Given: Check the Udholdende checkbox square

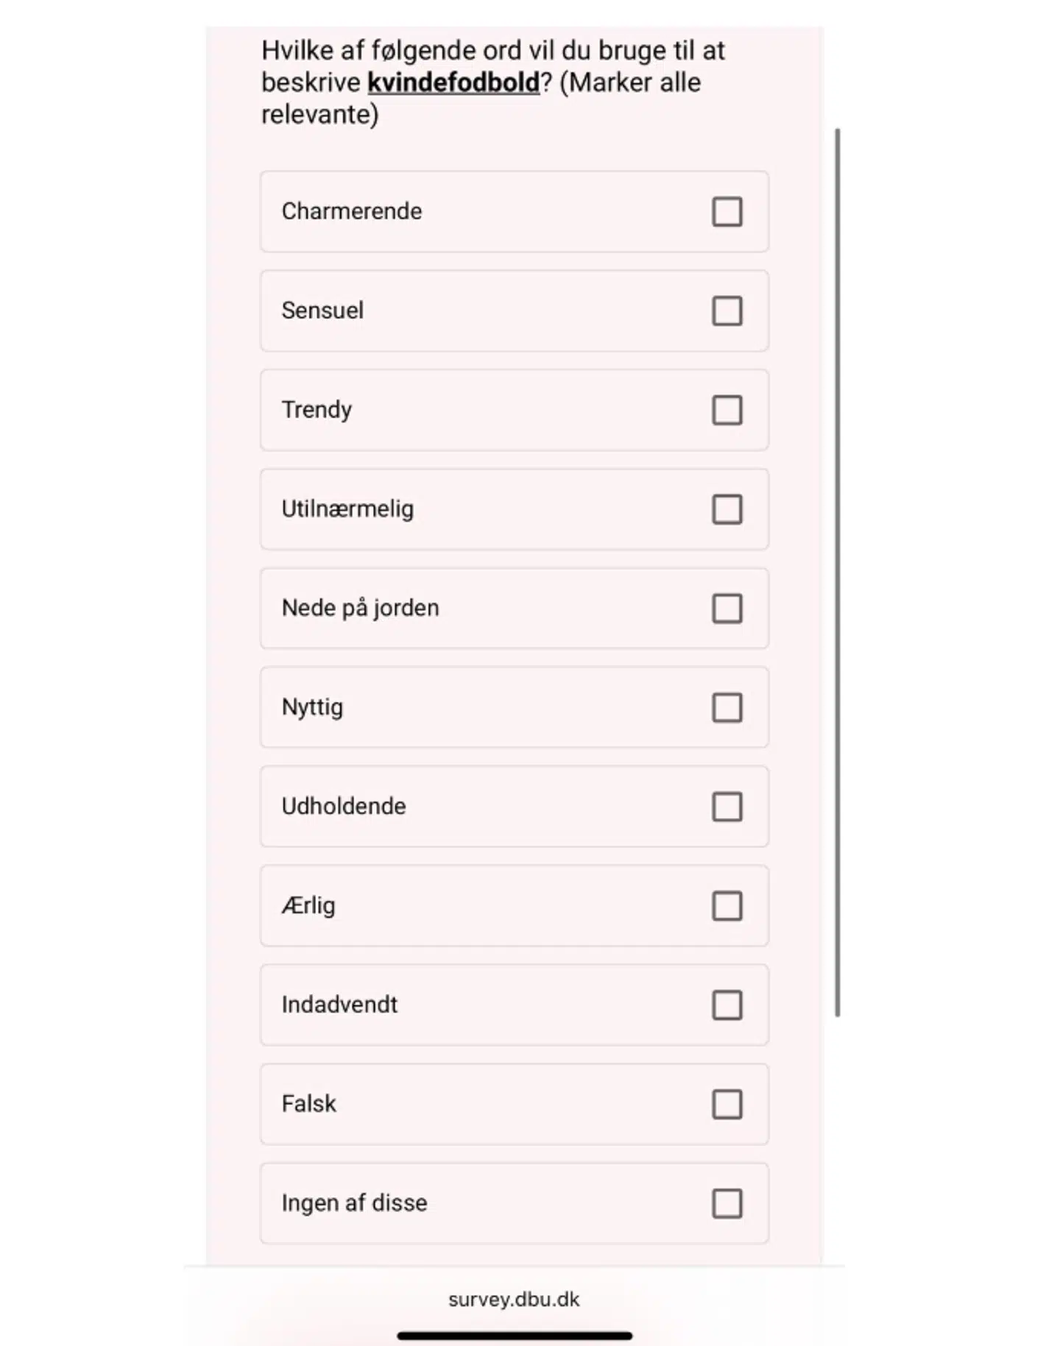Looking at the screenshot, I should [727, 807].
